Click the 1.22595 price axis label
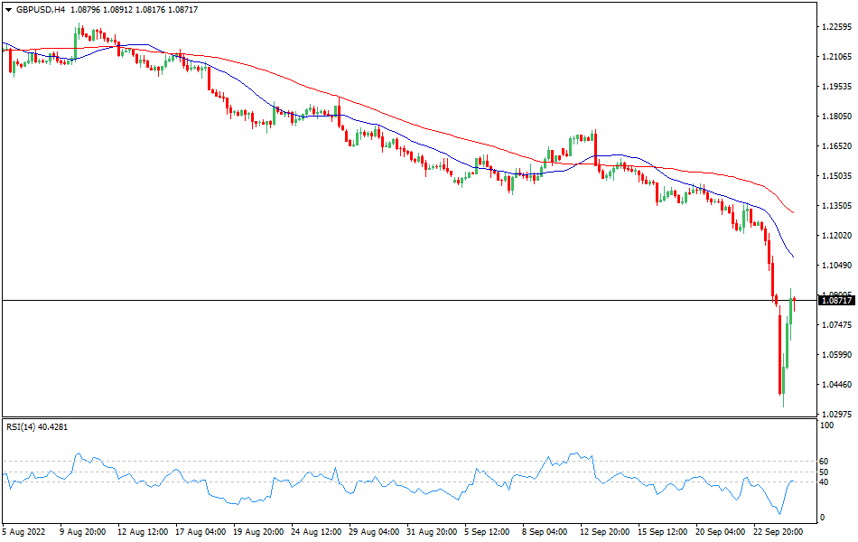This screenshot has width=858, height=542. [x=836, y=27]
